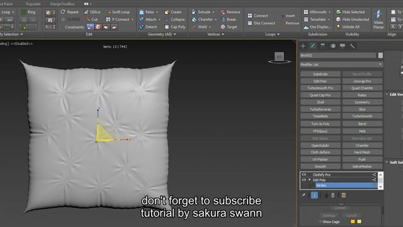
Task: Activate the Target weld tool
Action: tap(229, 26)
